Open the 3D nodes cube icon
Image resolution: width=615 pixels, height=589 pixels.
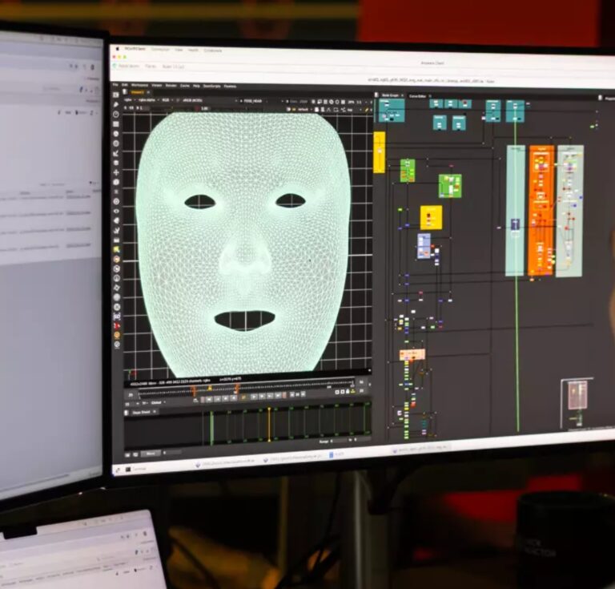[116, 182]
